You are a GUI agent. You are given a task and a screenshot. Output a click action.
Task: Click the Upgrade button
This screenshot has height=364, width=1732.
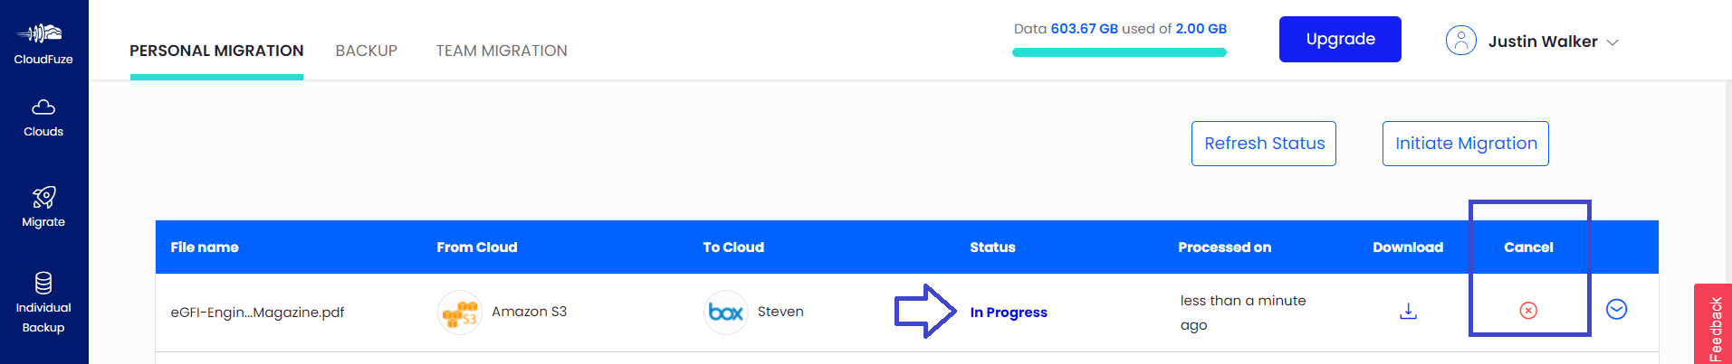tap(1340, 39)
